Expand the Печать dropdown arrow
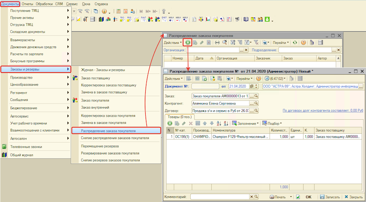 291,197
